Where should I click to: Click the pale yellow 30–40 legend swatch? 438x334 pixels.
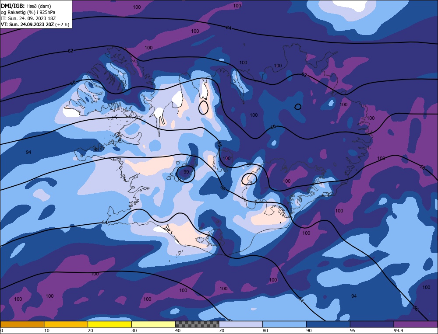click(153, 324)
